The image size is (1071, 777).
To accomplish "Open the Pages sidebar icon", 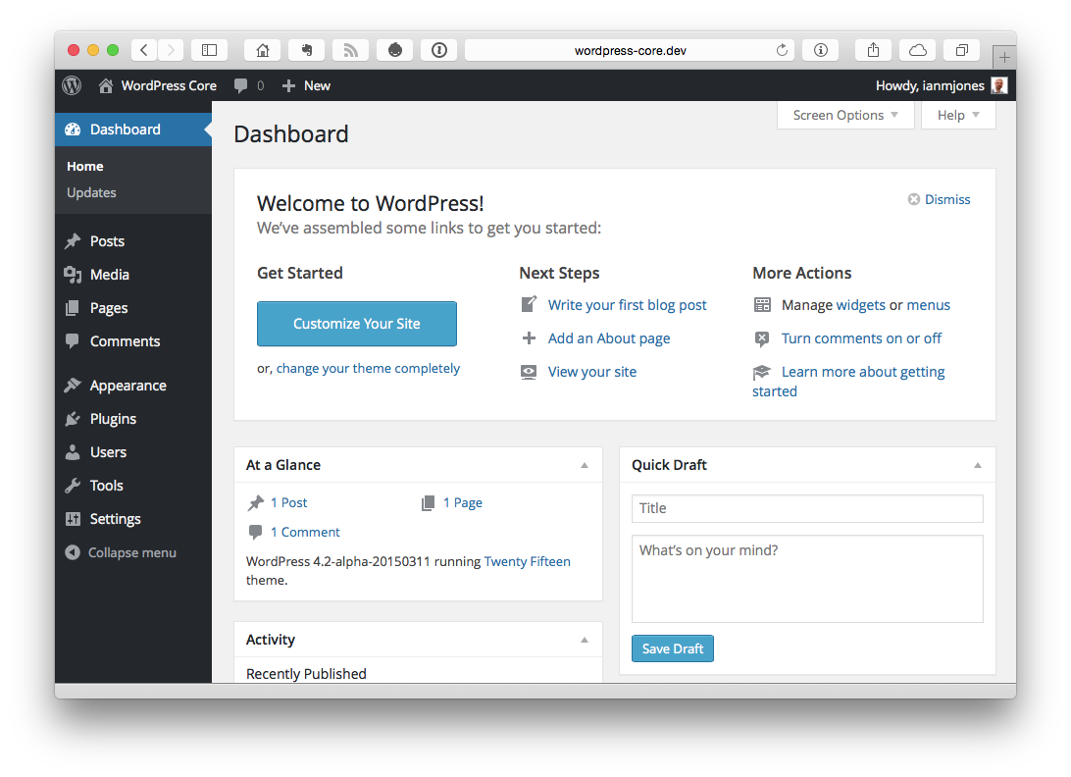I will (x=73, y=308).
